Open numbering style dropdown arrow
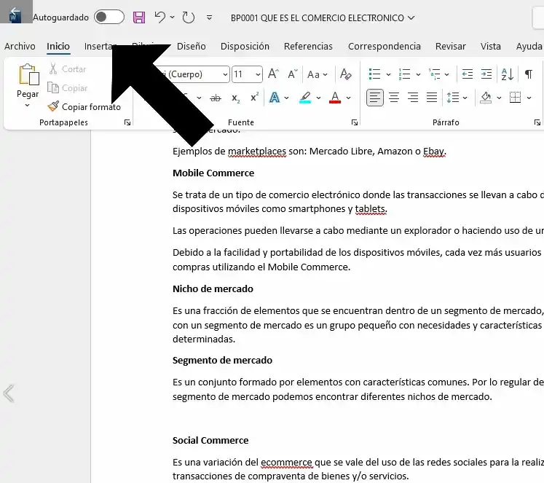 point(419,74)
